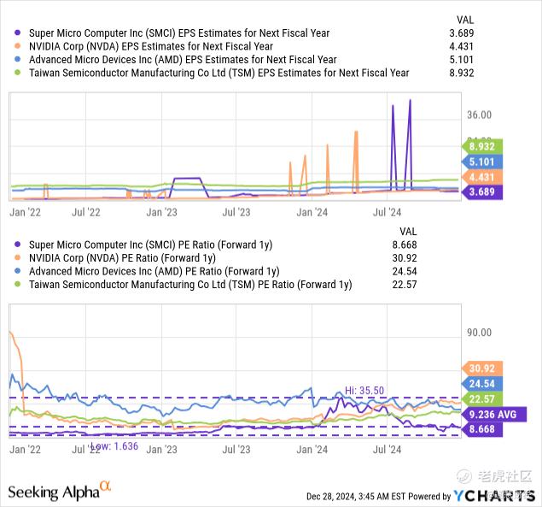542x507 pixels.
Task: Click Jan '24 on the EPS chart axis
Action: [x=312, y=212]
